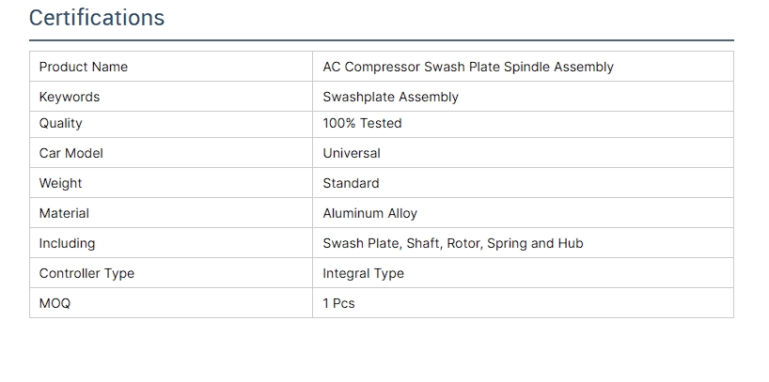Select the Including row label
Viewport: 769px width, 382px height.
point(68,243)
